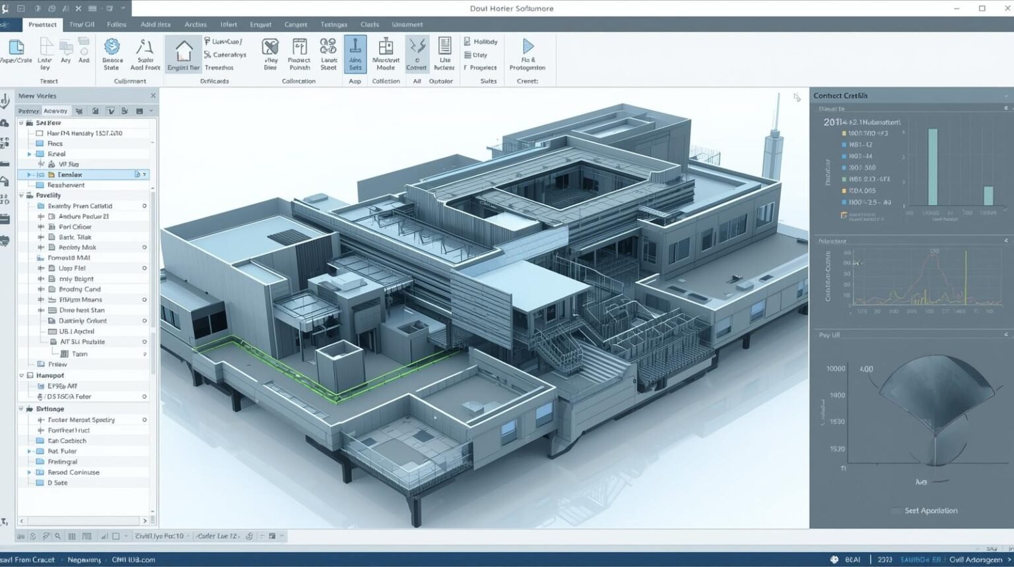
Task: Select the Engilst Her home tool
Action: [183, 53]
